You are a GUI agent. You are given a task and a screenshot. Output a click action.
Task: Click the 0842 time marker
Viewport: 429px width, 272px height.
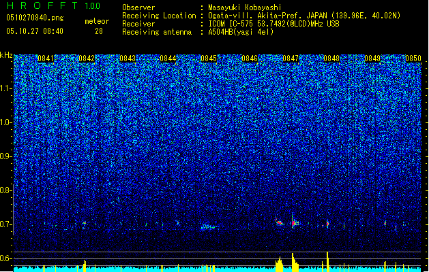point(87,58)
